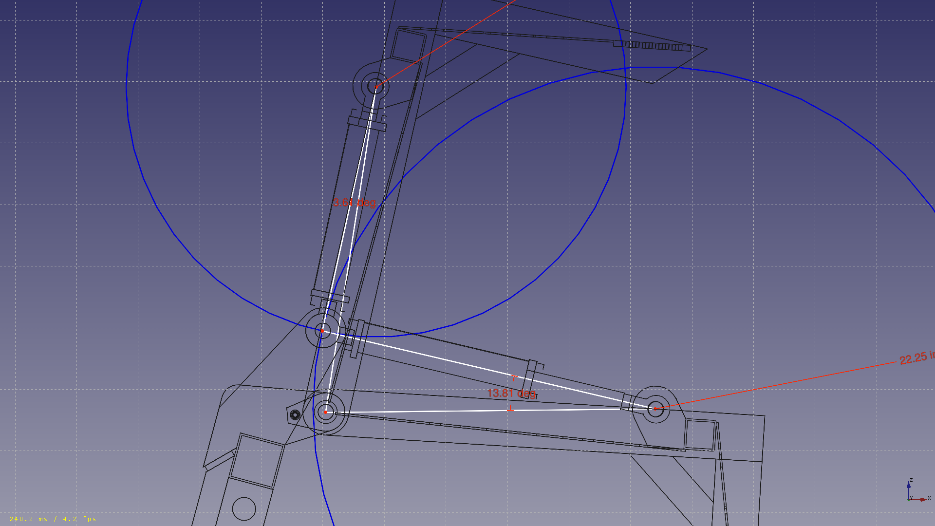Select the square tube section at right frame

(700, 434)
